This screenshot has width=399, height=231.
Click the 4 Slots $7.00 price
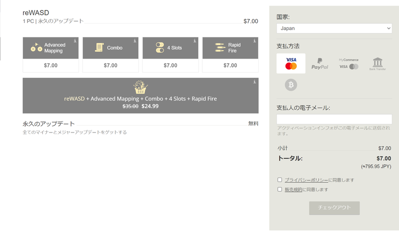pos(170,65)
